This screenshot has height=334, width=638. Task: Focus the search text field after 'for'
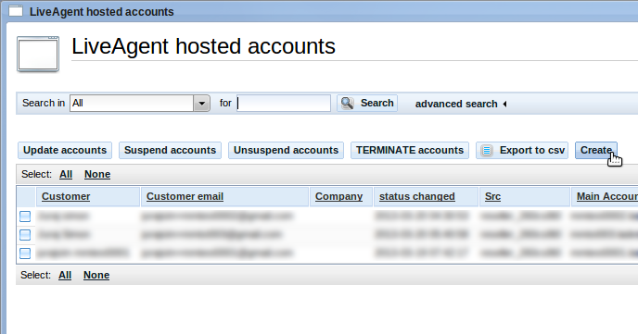[284, 103]
